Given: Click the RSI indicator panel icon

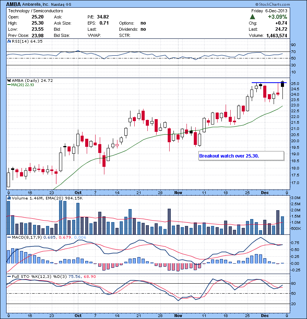Looking at the screenshot, I should 9,41.
